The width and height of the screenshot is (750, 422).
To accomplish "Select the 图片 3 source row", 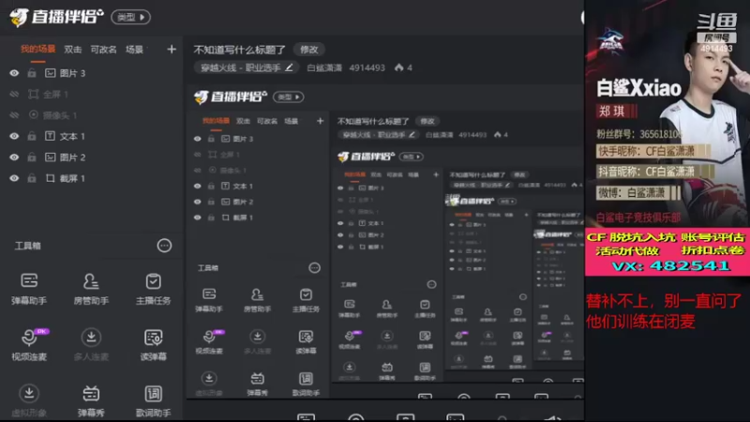I will point(91,73).
